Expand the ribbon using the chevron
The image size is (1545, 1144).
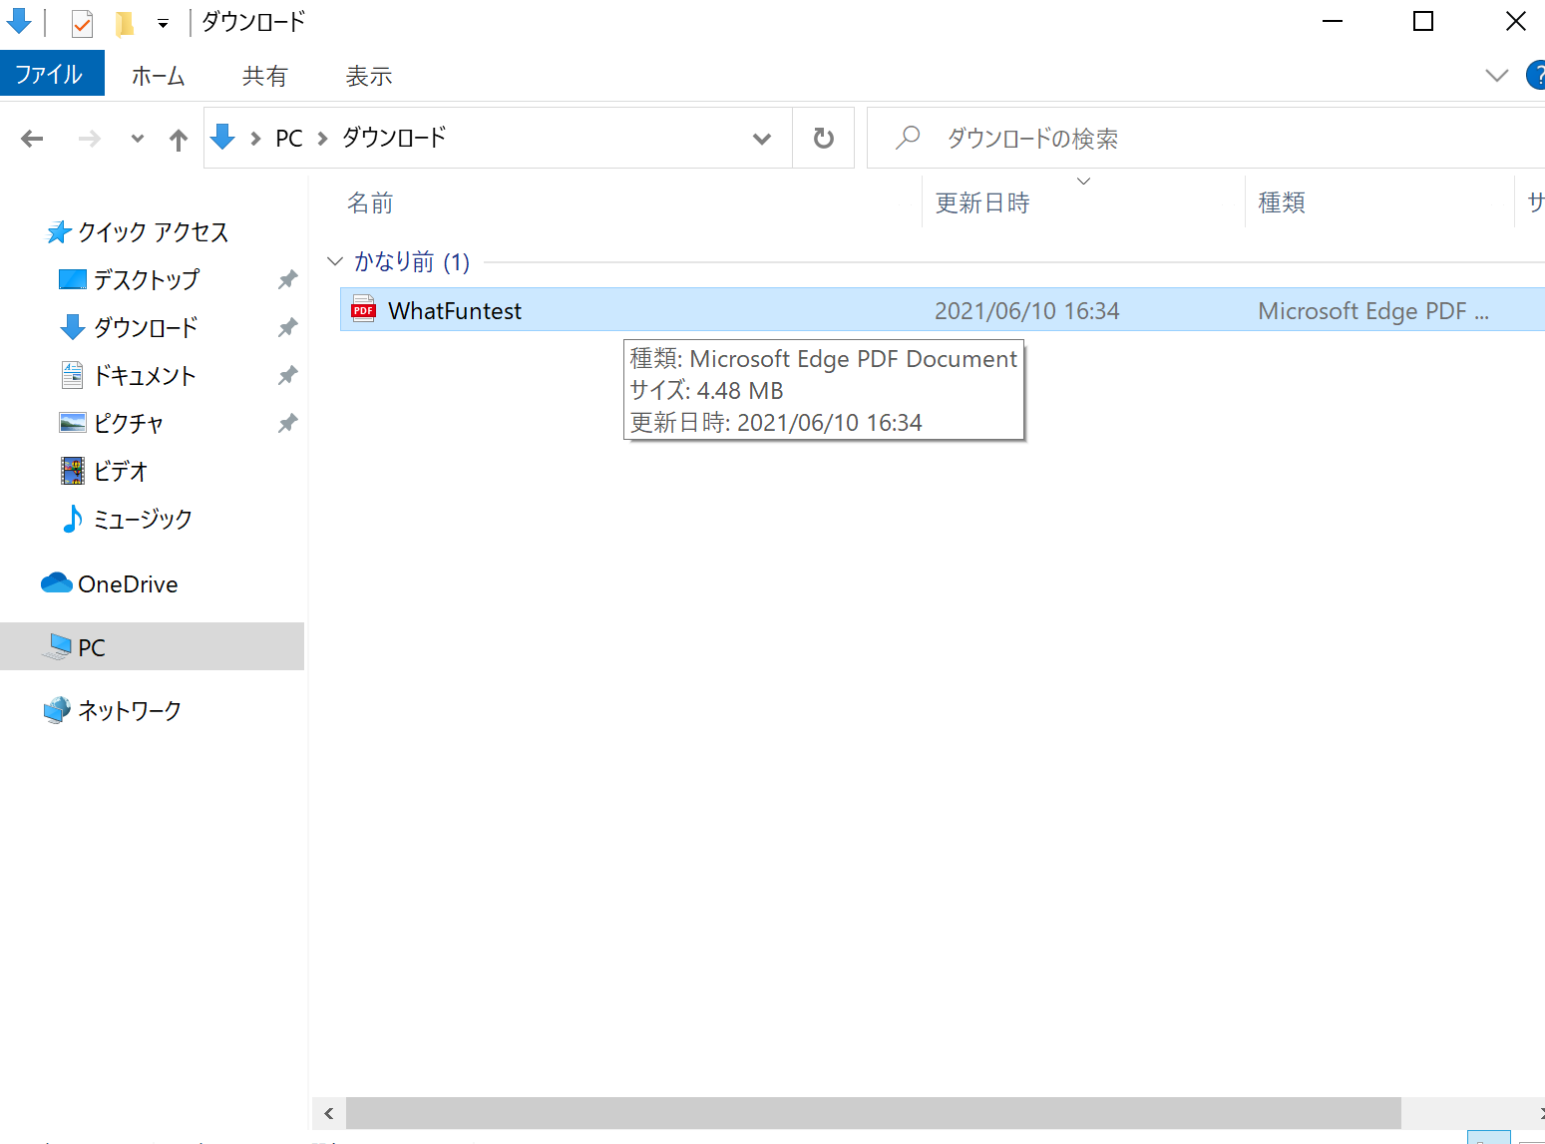coord(1496,76)
